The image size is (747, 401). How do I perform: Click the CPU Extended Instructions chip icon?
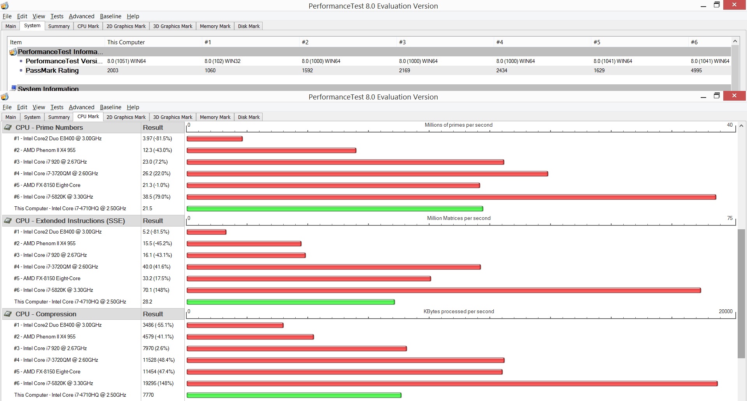tap(8, 221)
